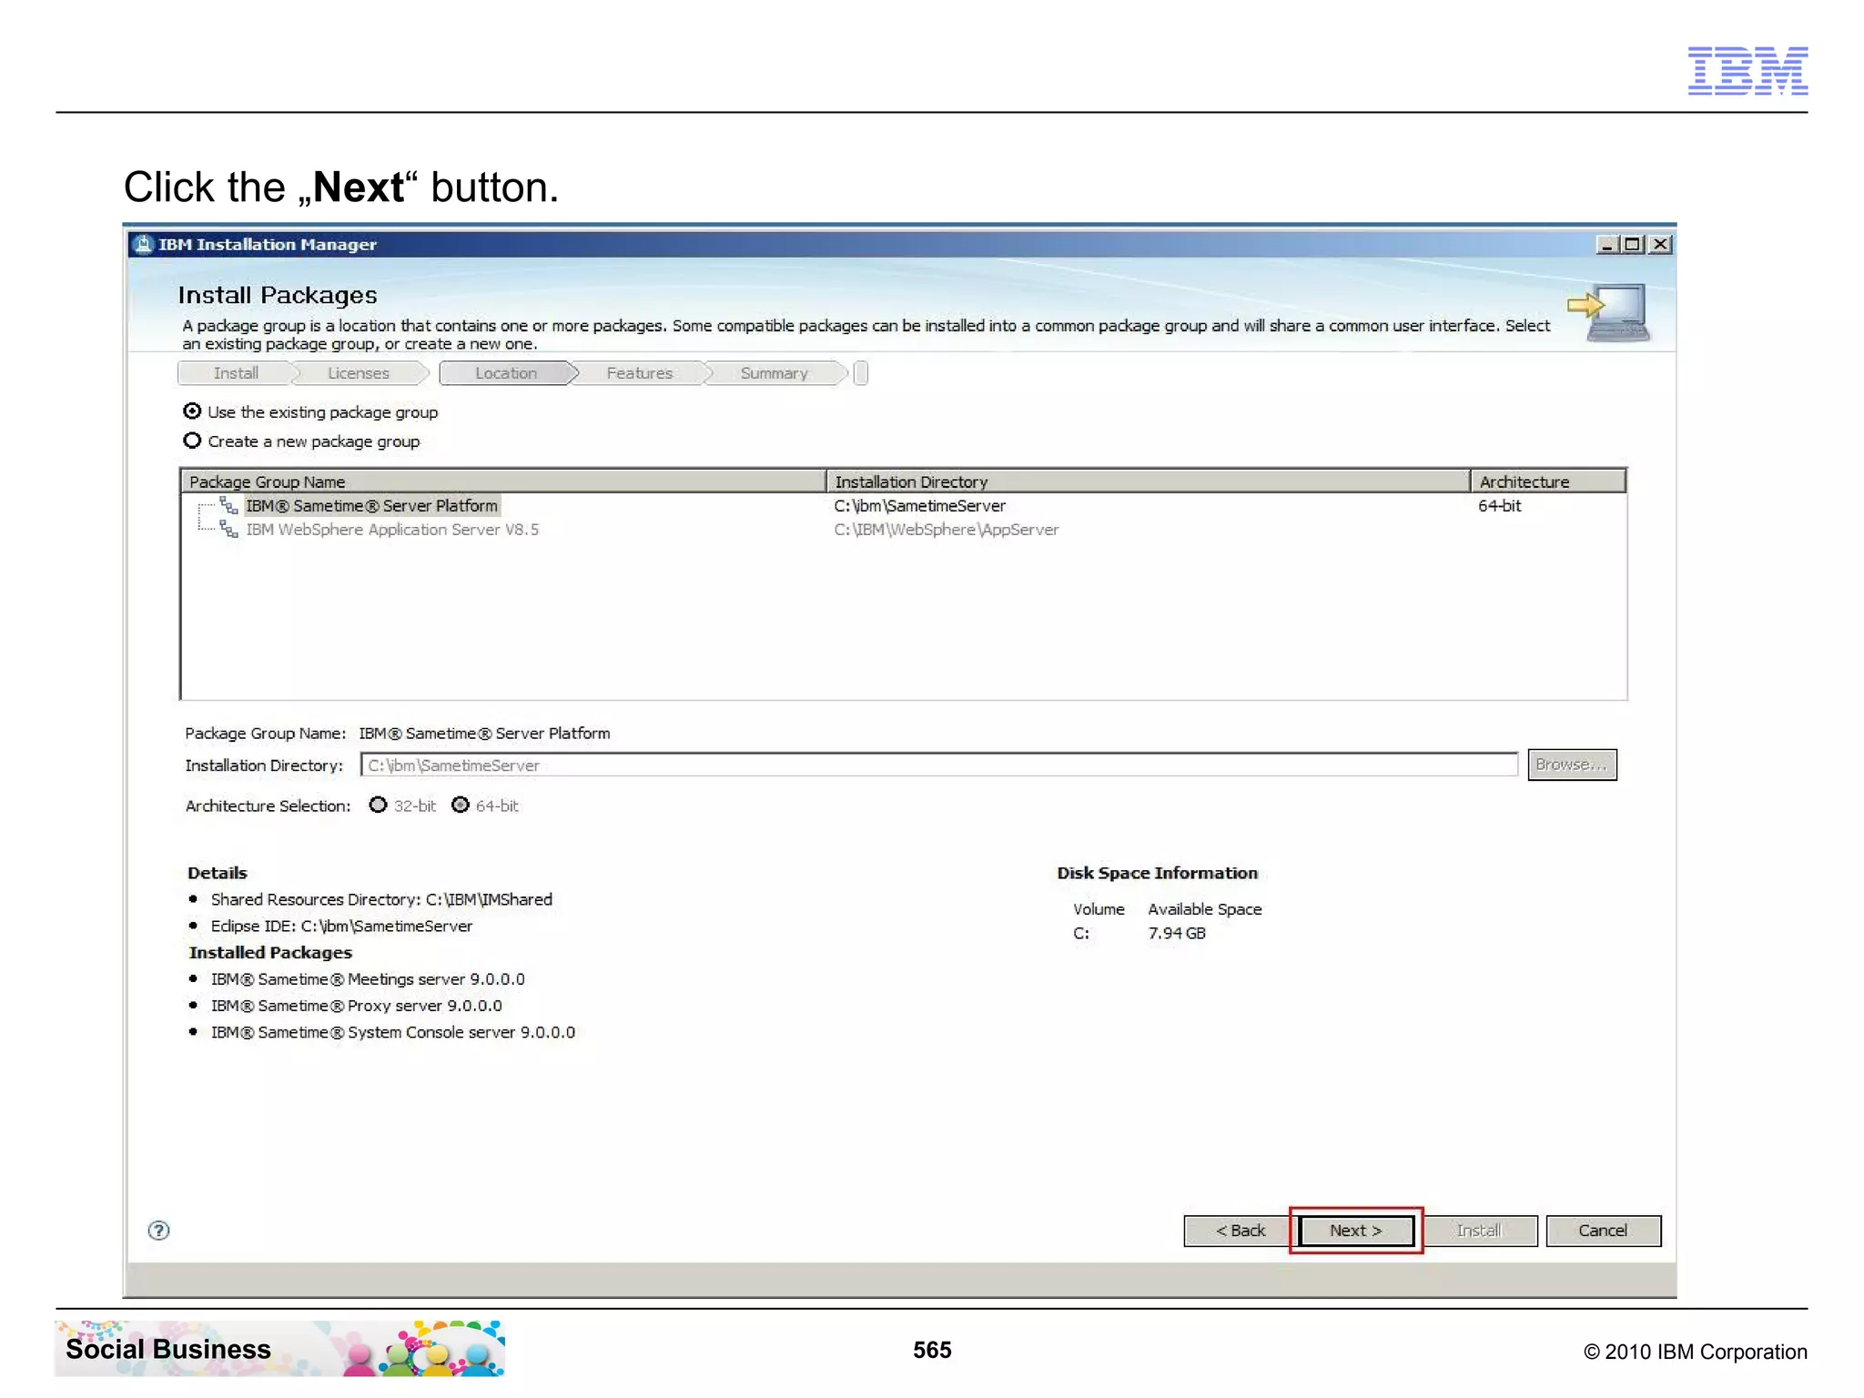Close the Installation Manager window
The height and width of the screenshot is (1398, 1864).
pyautogui.click(x=1661, y=244)
